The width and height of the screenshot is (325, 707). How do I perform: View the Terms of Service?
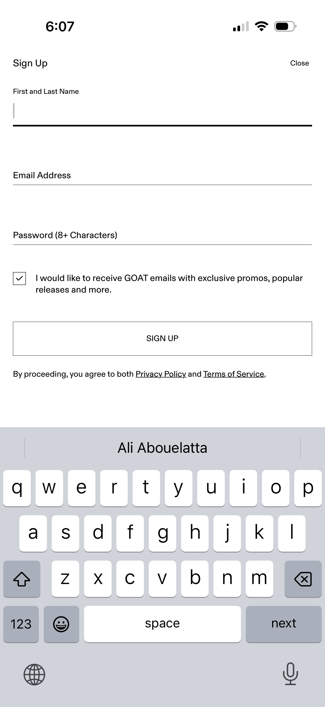tap(233, 374)
